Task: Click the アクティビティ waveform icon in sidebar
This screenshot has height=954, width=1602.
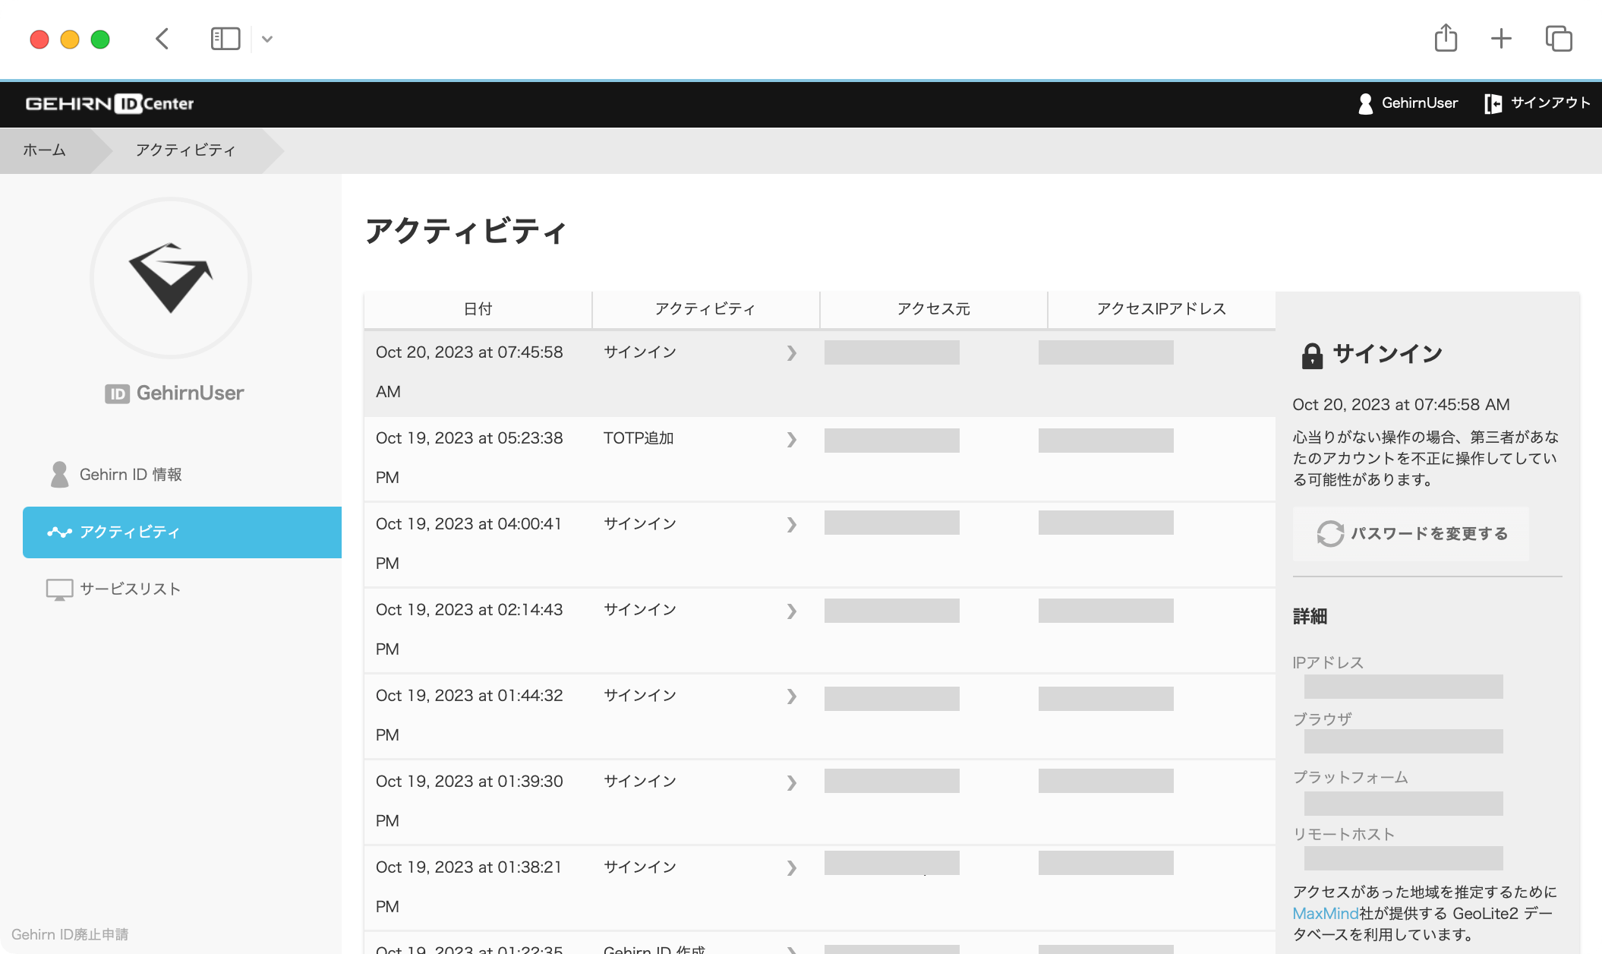Action: tap(58, 532)
